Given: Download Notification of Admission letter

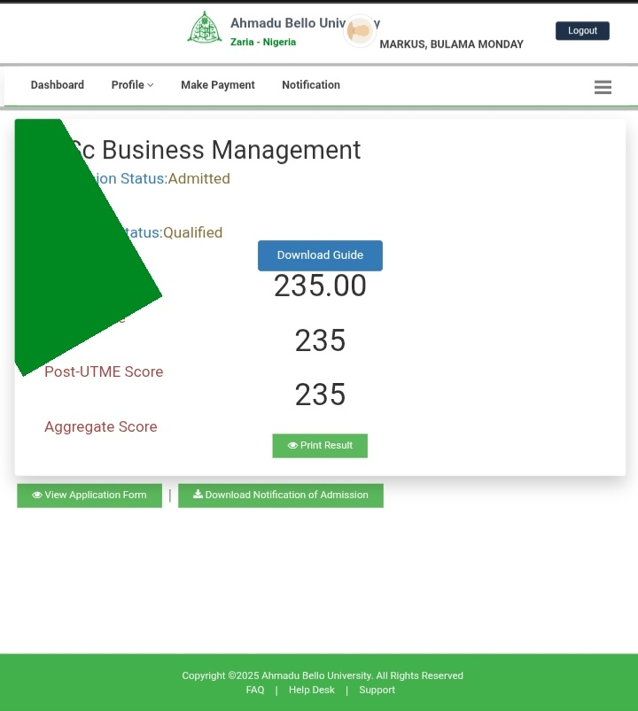Looking at the screenshot, I should (x=281, y=496).
